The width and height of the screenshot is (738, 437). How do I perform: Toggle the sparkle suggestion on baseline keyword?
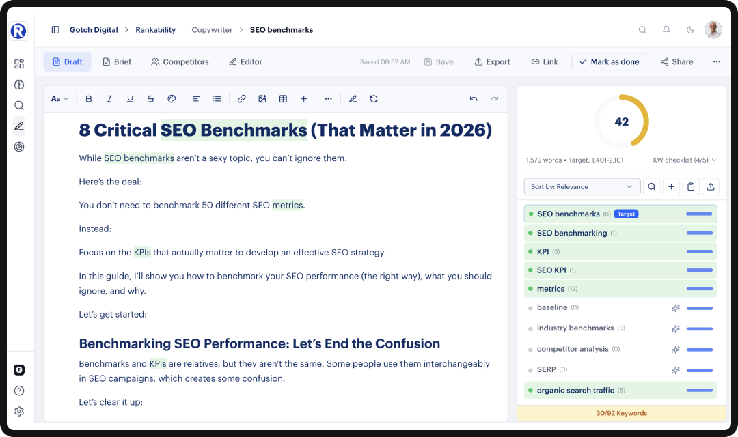[675, 308]
